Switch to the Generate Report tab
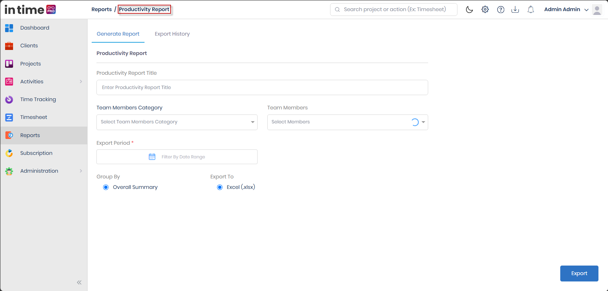Screen dimensions: 608x291 pos(118,34)
